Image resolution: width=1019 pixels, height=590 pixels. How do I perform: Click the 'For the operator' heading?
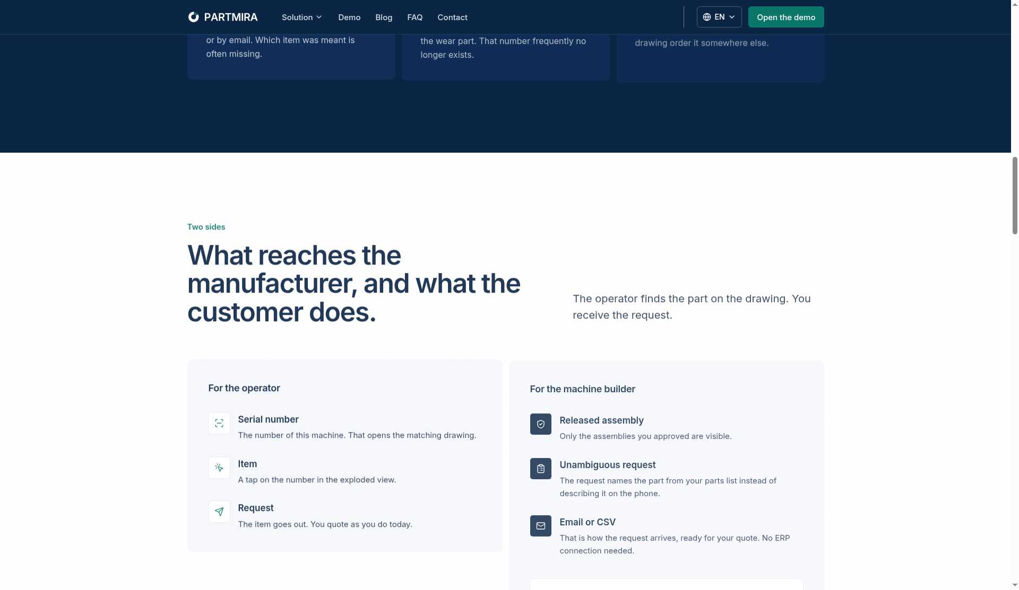(244, 388)
